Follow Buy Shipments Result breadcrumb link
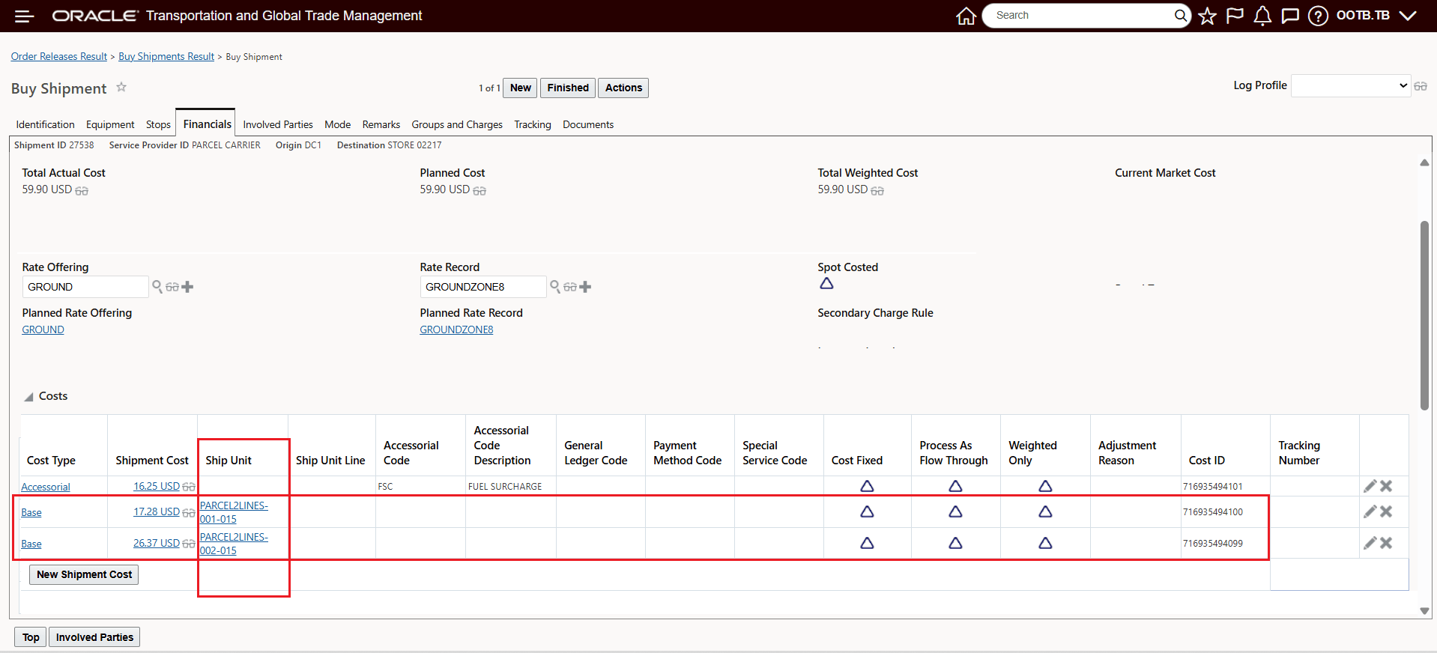This screenshot has width=1437, height=653. [166, 56]
